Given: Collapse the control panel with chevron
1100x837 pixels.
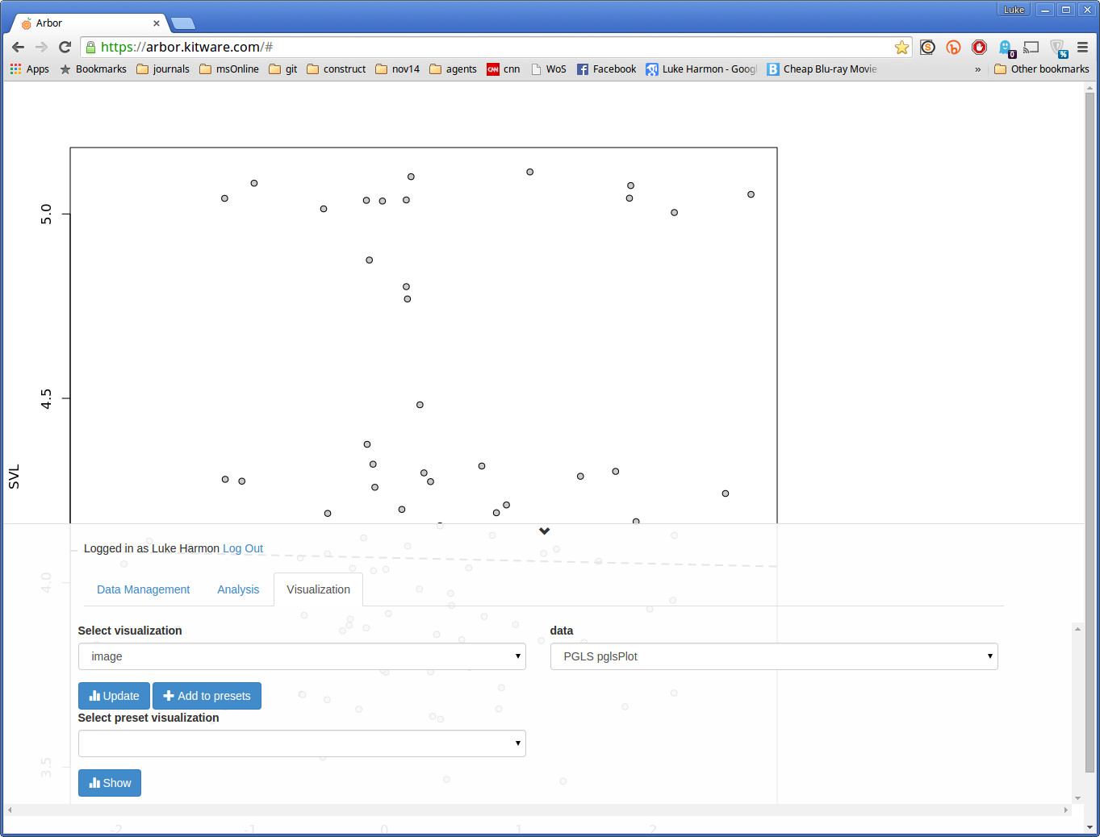Looking at the screenshot, I should pyautogui.click(x=545, y=531).
